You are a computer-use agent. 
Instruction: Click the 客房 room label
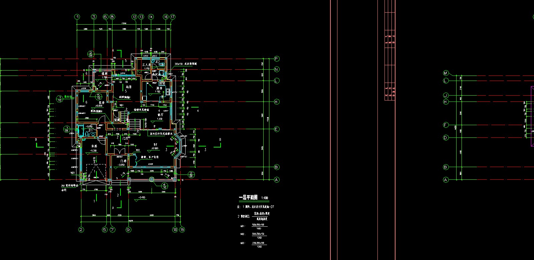(101, 103)
